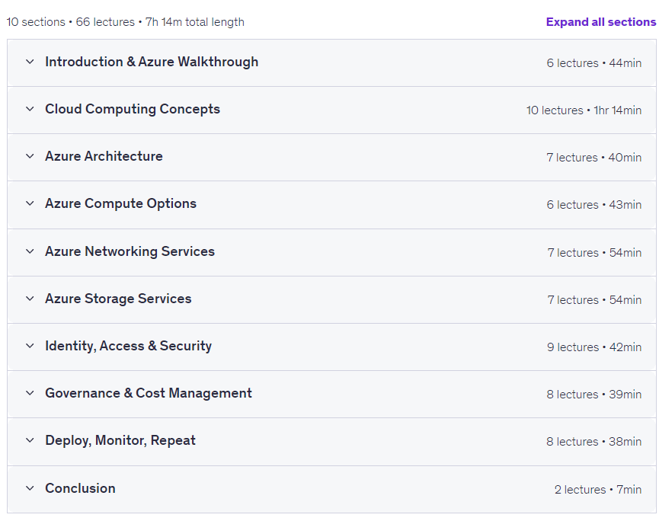The height and width of the screenshot is (521, 659).
Task: Click the chevron beside Azure Architecture
Action: click(30, 156)
